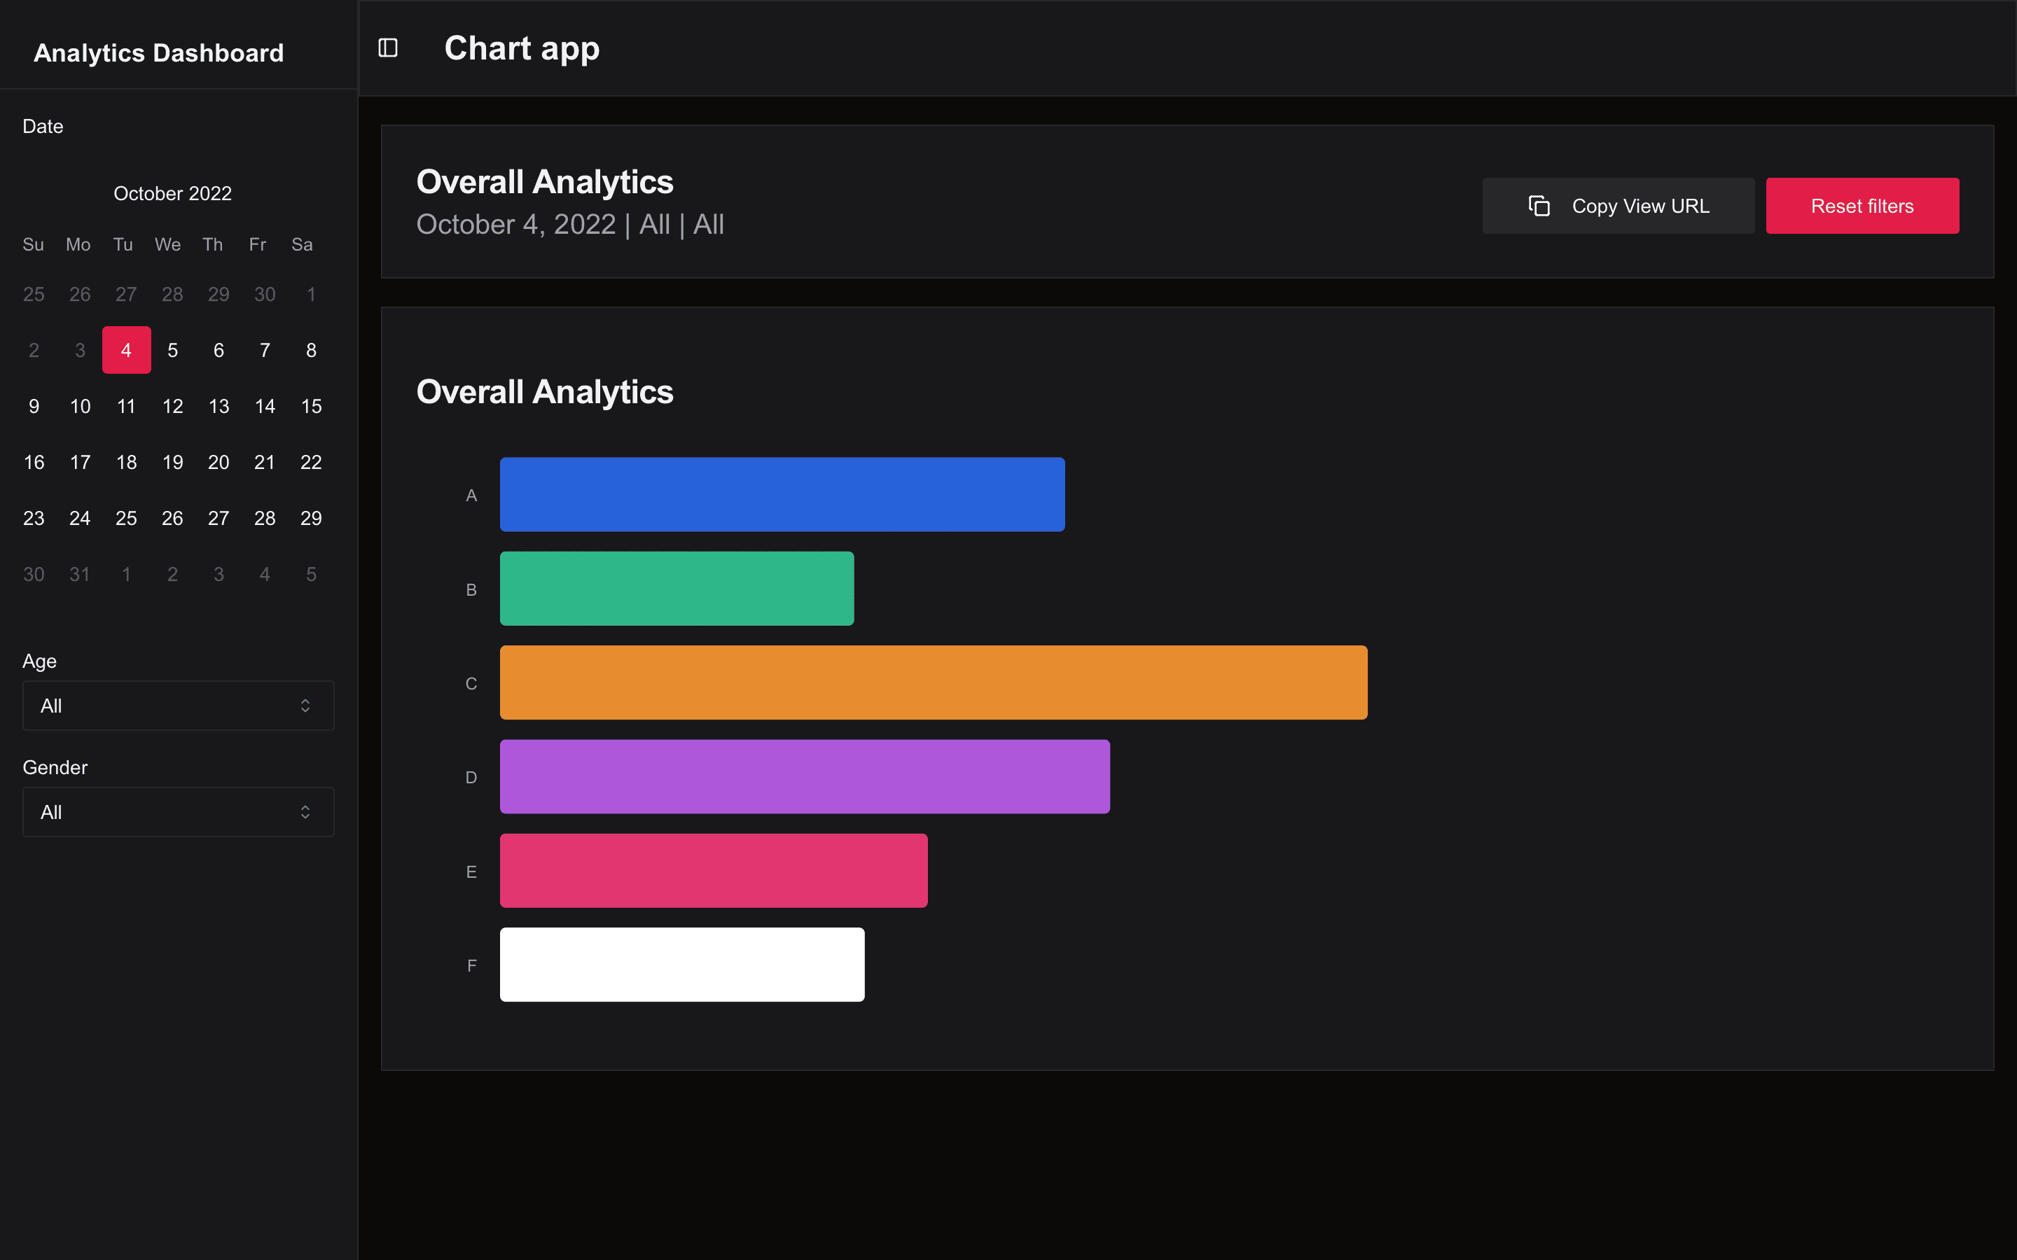Select October 28 in the calendar
Screen dimensions: 2017x1260
click(265, 518)
